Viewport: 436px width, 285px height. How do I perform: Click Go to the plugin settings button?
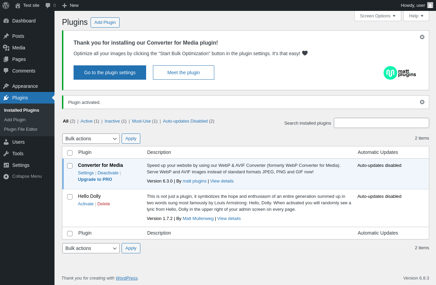coord(110,73)
